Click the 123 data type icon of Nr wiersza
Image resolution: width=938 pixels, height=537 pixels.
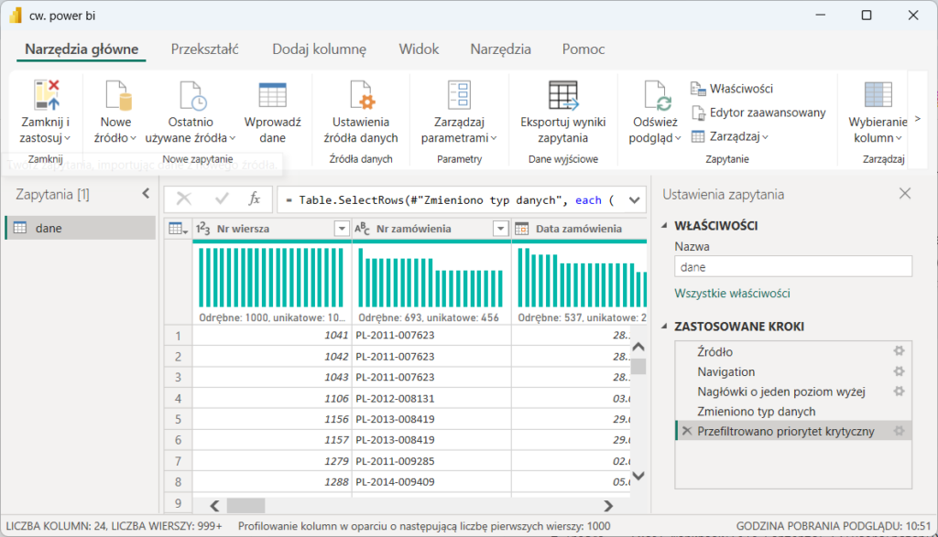point(203,229)
